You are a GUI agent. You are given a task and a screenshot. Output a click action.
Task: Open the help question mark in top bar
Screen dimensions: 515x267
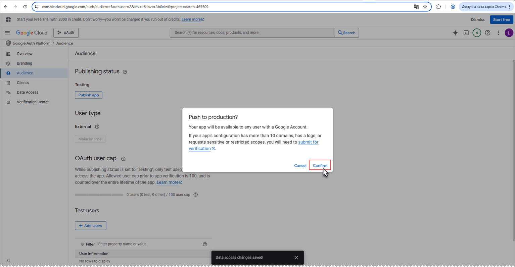click(x=487, y=33)
